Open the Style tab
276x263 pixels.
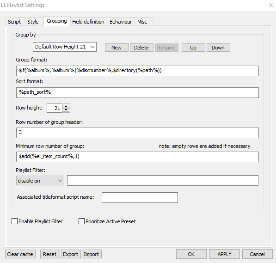[33, 22]
